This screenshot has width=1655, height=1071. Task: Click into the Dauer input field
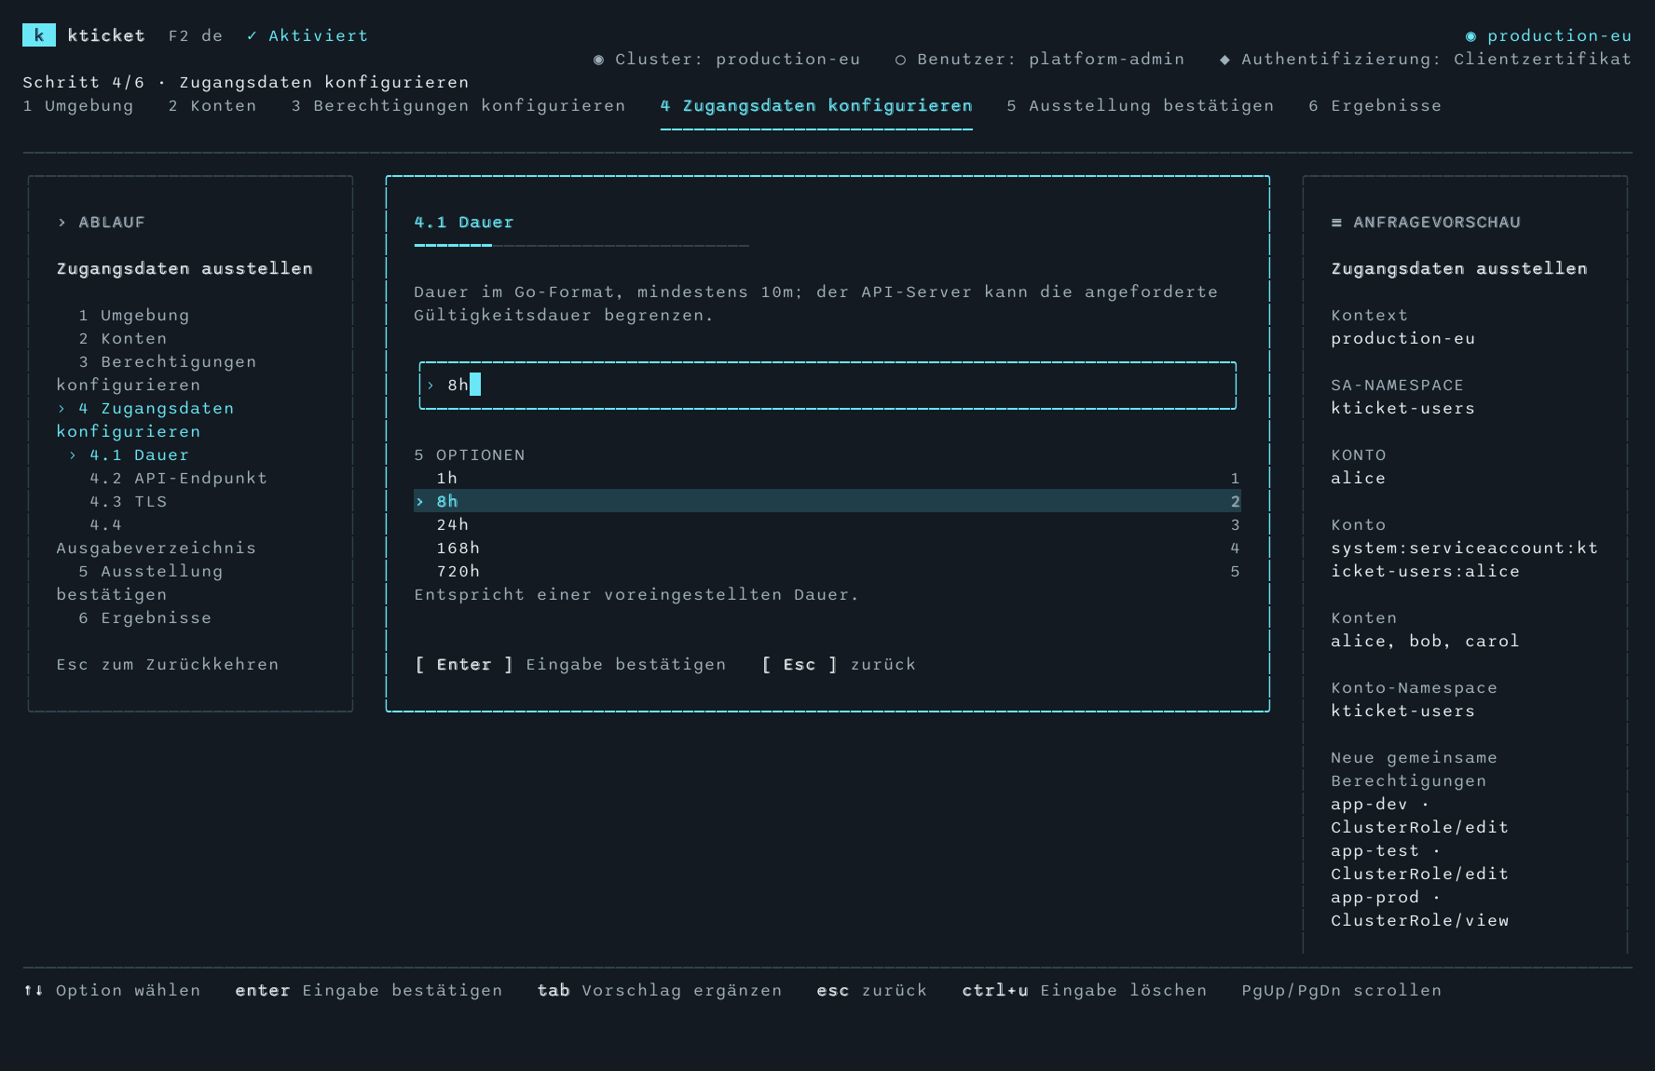(827, 386)
